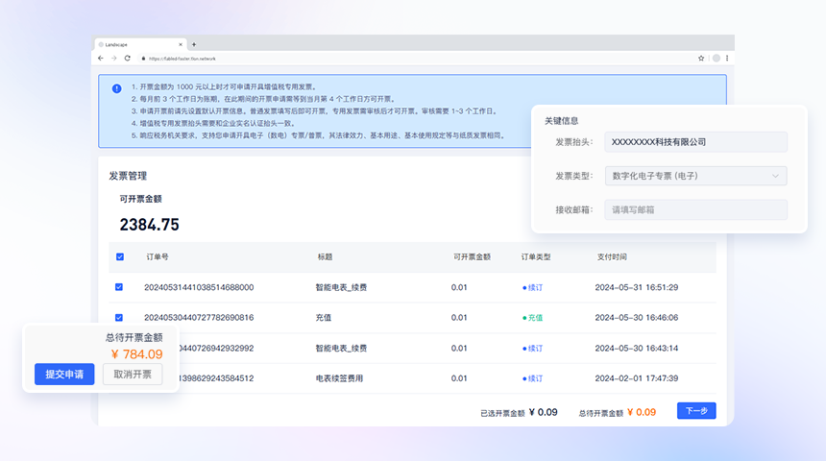Click the blue info icon in notice banner
Screen dimensions: 826x461
(116, 87)
